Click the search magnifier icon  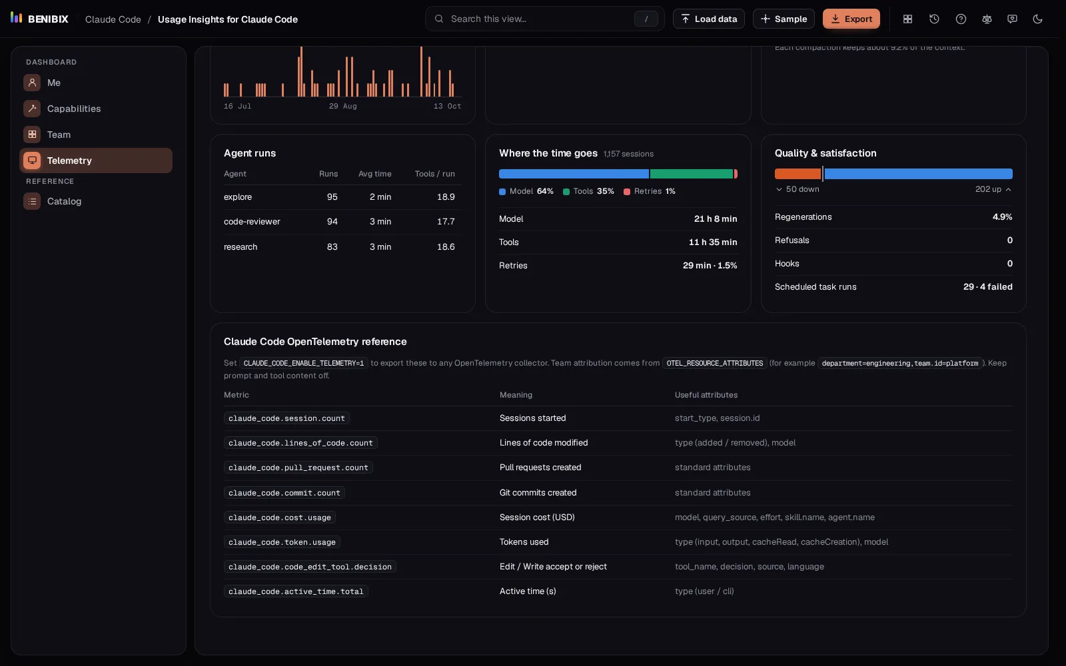439,19
